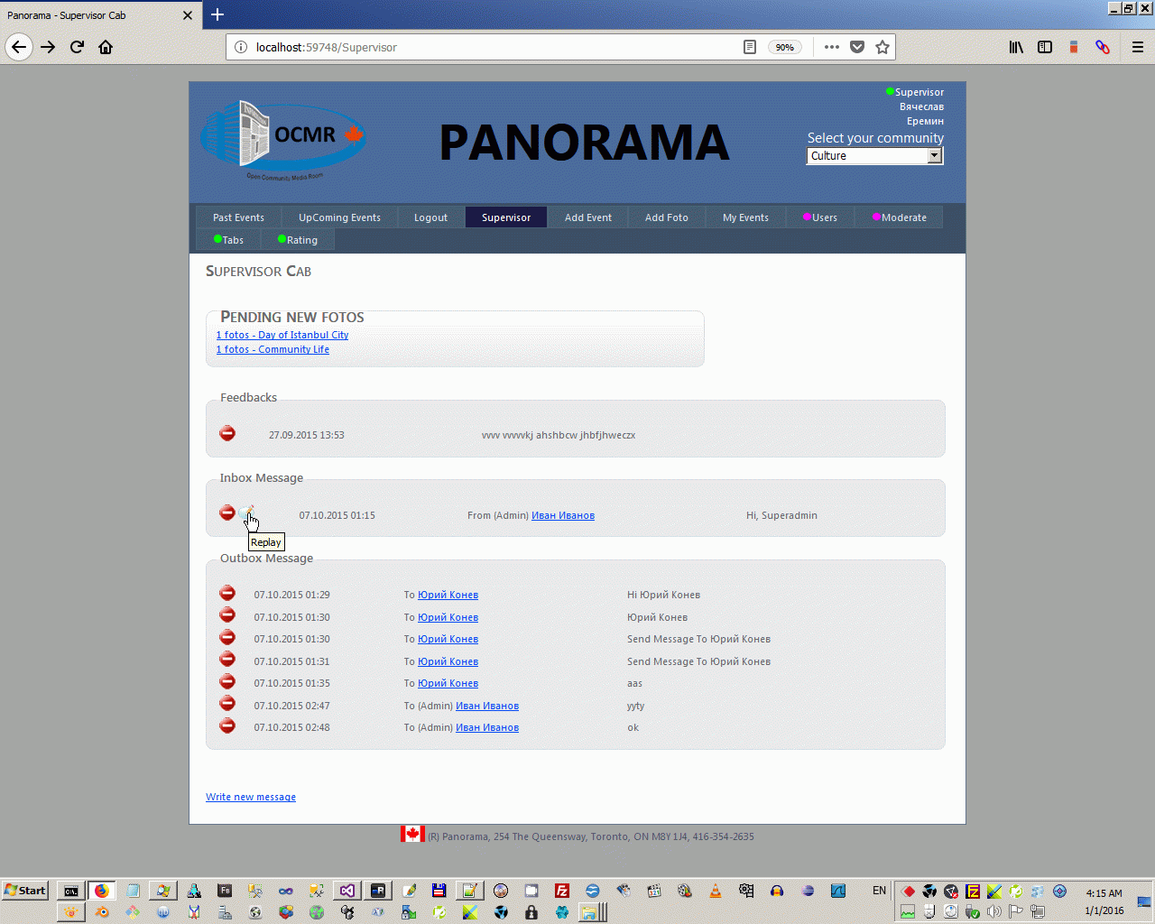The height and width of the screenshot is (924, 1155).
Task: Open Иван Иванов profile in Inbox Message
Action: point(563,515)
